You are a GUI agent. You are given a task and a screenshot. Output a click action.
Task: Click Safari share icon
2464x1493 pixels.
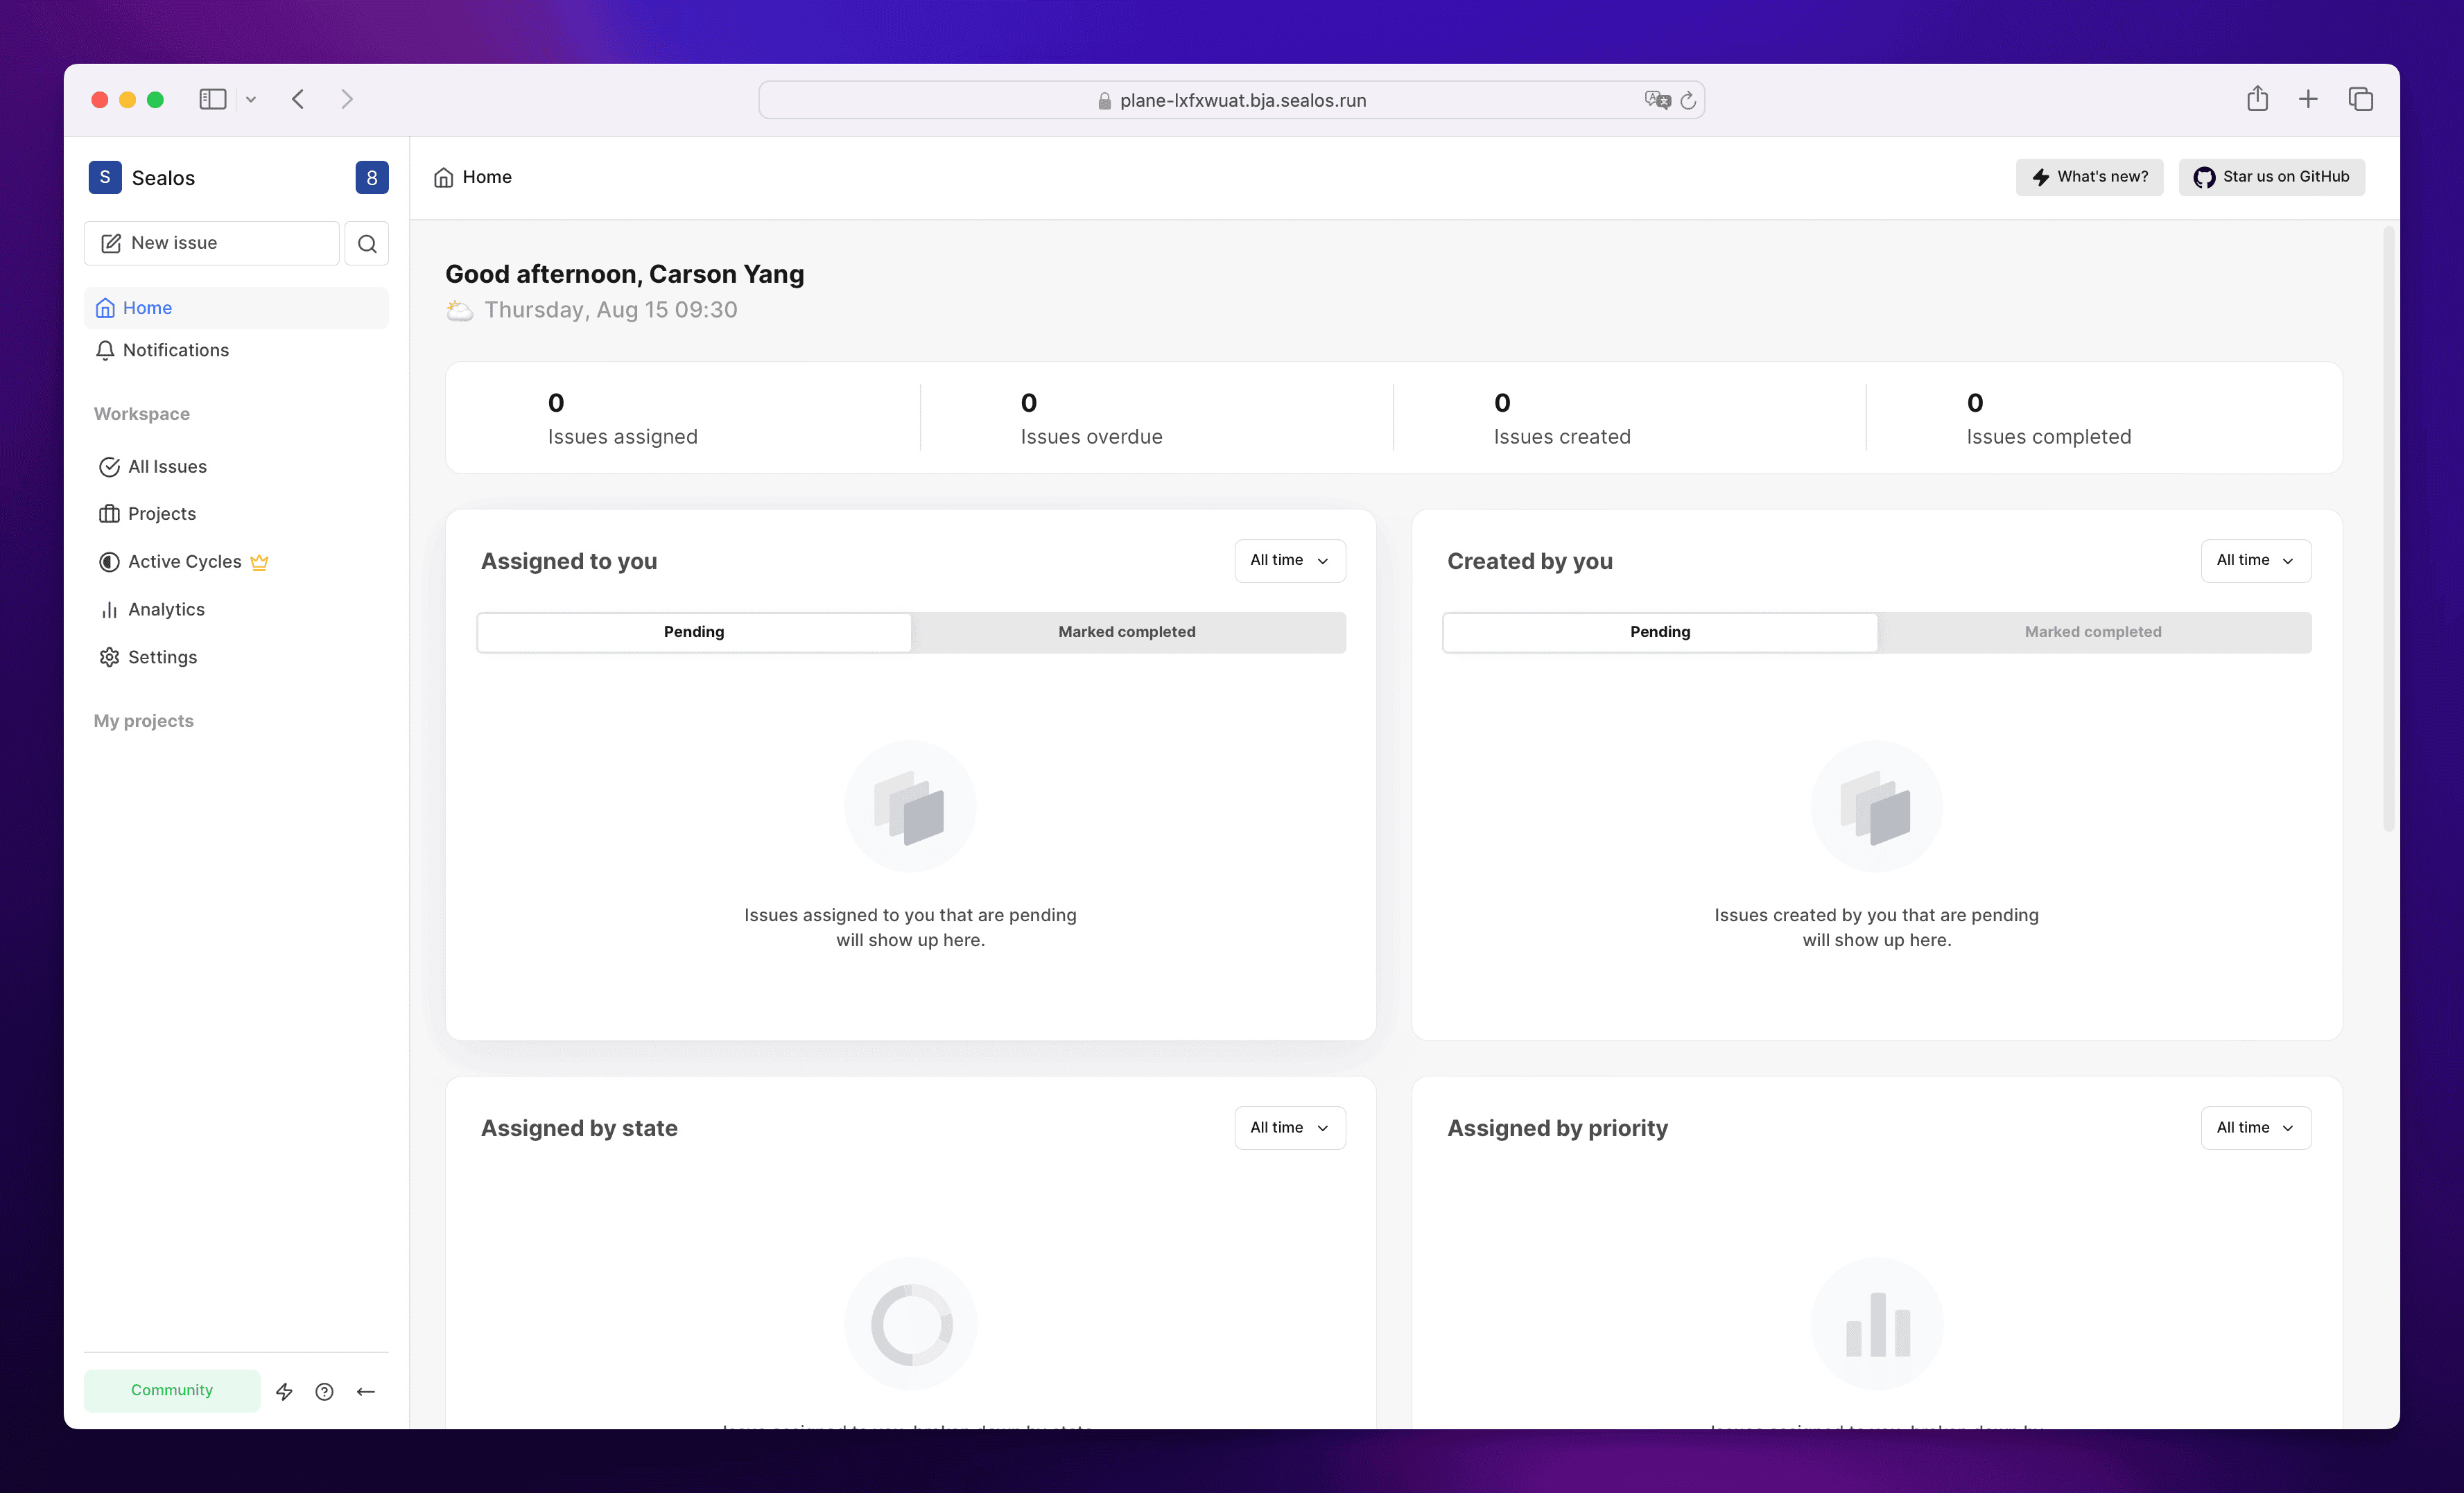coord(2257,99)
